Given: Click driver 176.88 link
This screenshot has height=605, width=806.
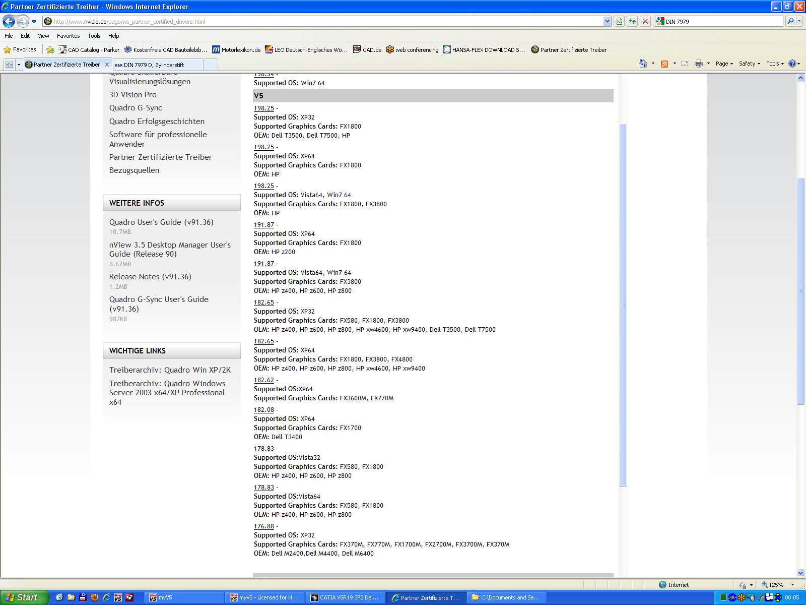Looking at the screenshot, I should 264,526.
